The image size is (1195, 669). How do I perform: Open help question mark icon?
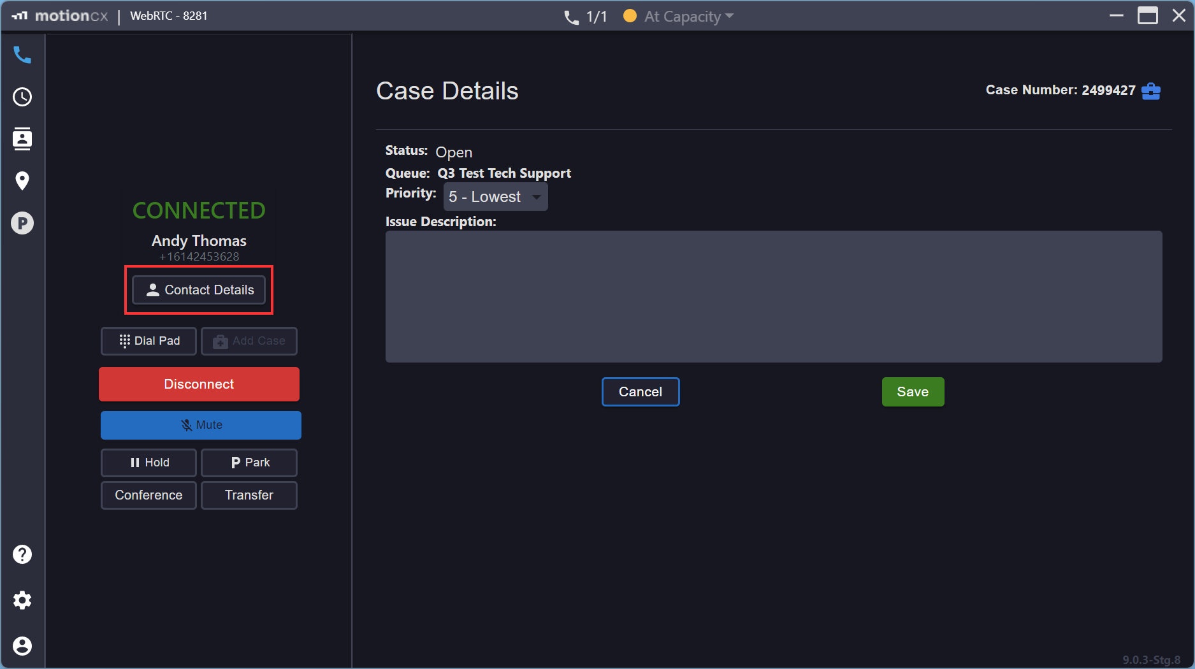tap(22, 554)
